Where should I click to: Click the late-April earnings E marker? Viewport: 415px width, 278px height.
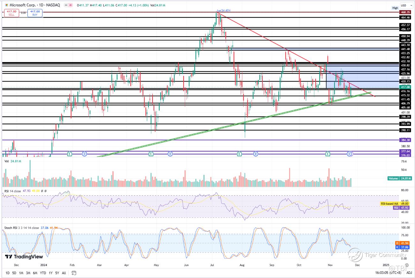[x=151, y=154]
